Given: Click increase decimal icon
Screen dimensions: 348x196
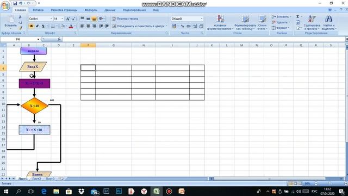Looking at the screenshot, I should [195, 26].
